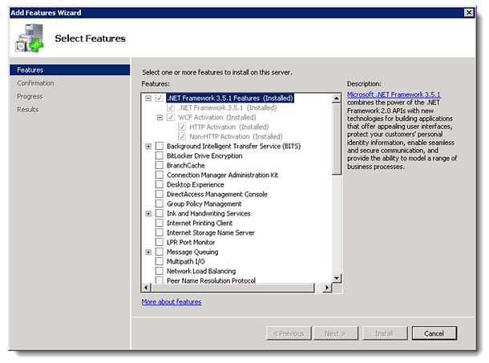Select the Peer Name Resolution Protocol row

[x=211, y=280]
